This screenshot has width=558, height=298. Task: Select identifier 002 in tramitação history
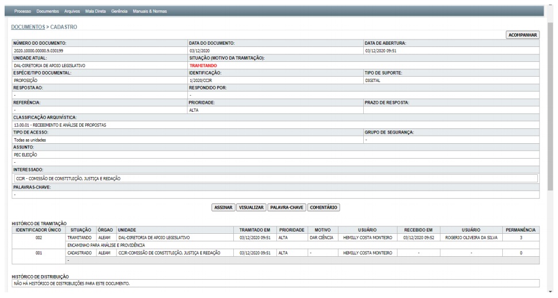point(39,237)
